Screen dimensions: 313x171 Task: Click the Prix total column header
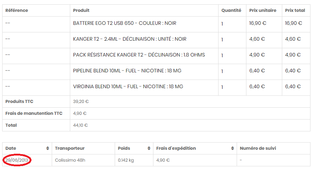(x=295, y=10)
